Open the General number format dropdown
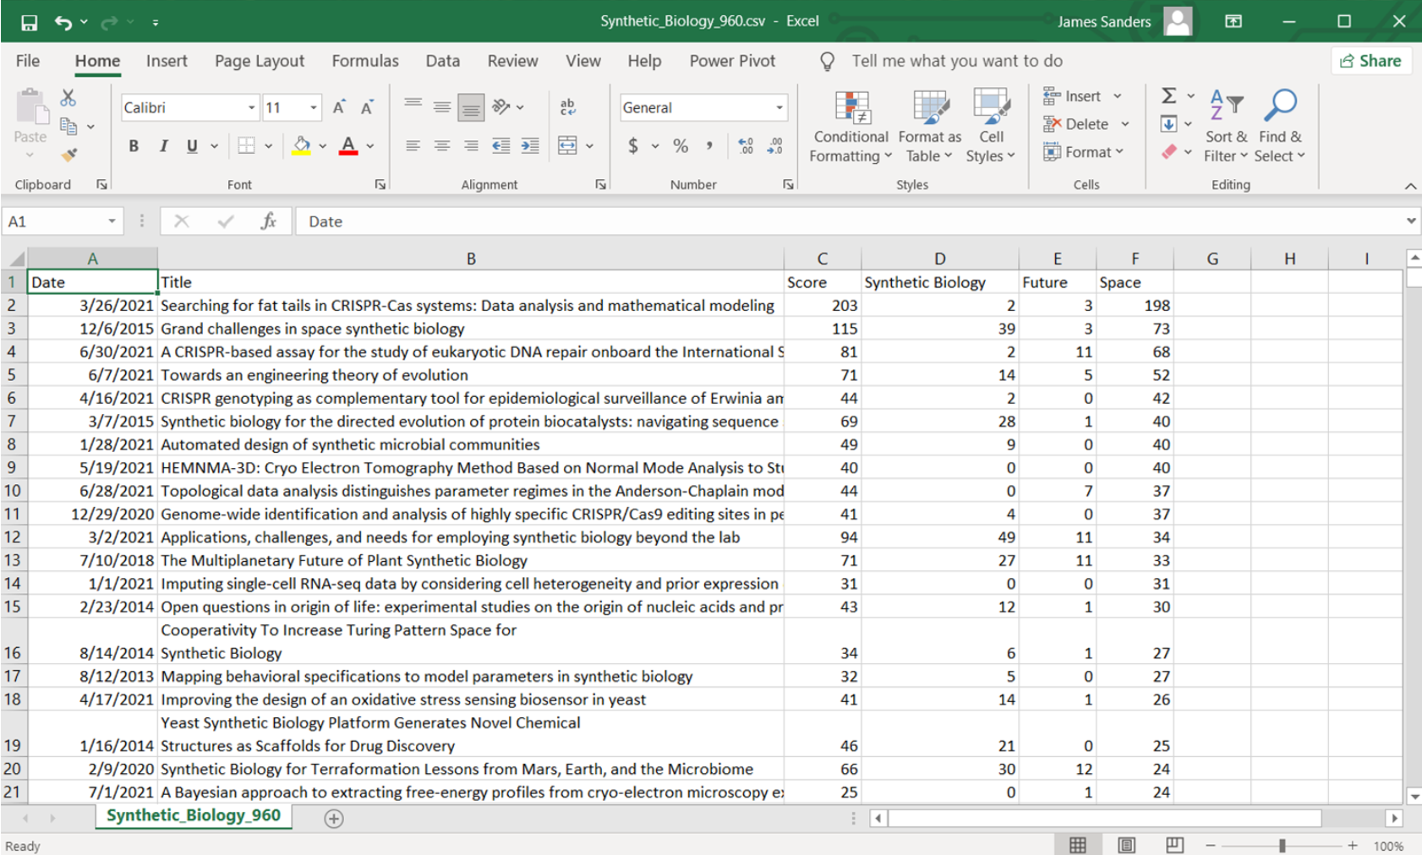 pos(779,107)
